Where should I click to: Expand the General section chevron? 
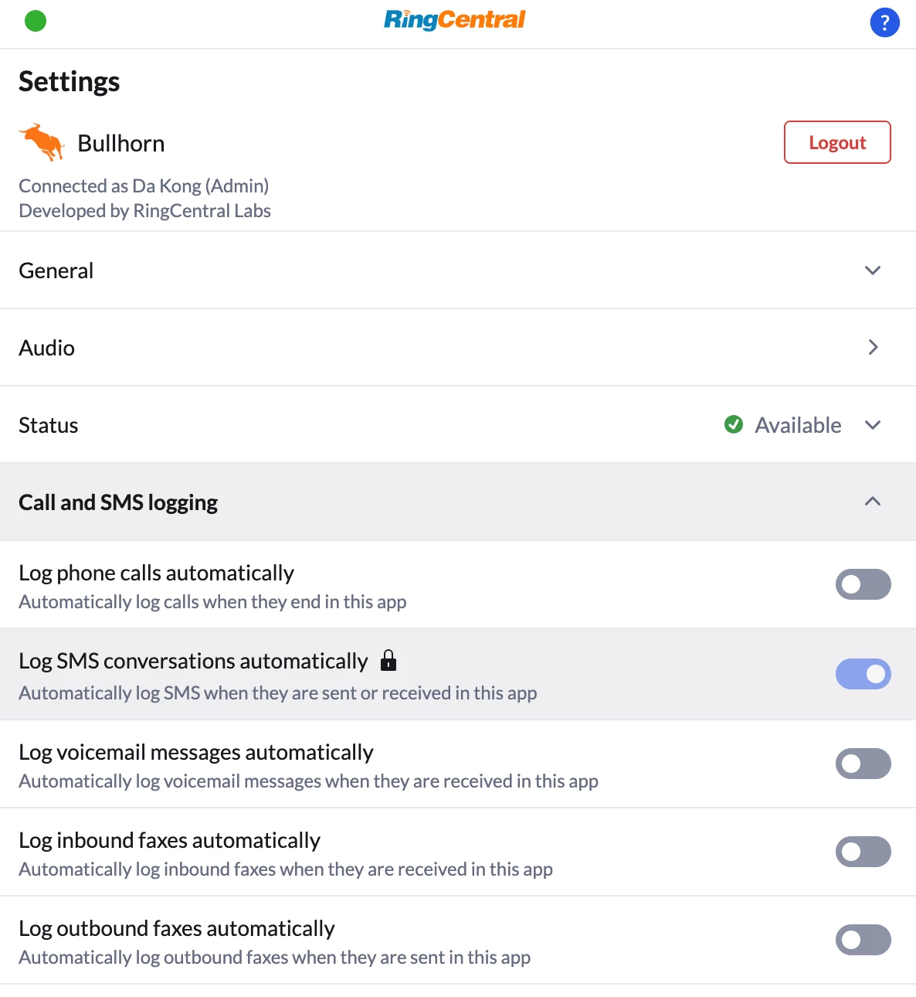coord(873,271)
